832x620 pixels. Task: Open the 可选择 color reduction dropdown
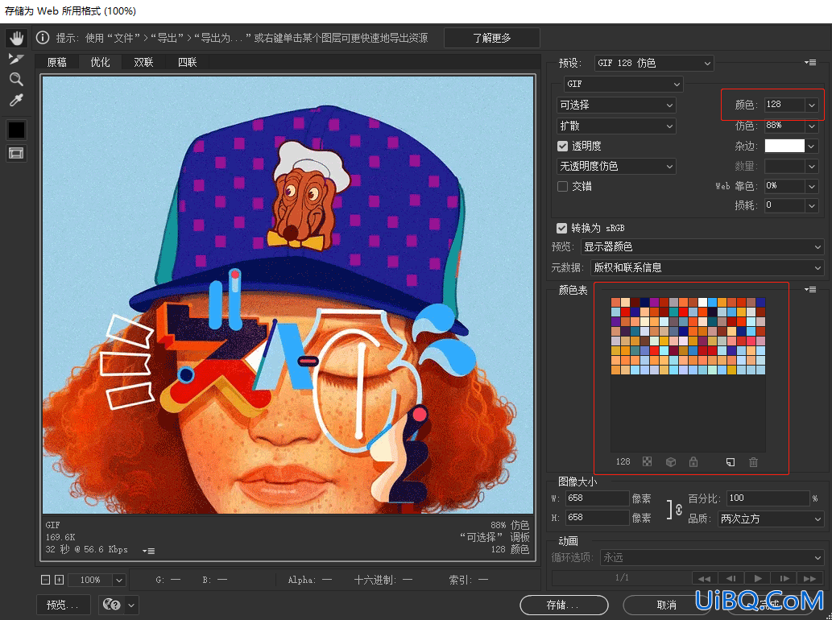(616, 105)
